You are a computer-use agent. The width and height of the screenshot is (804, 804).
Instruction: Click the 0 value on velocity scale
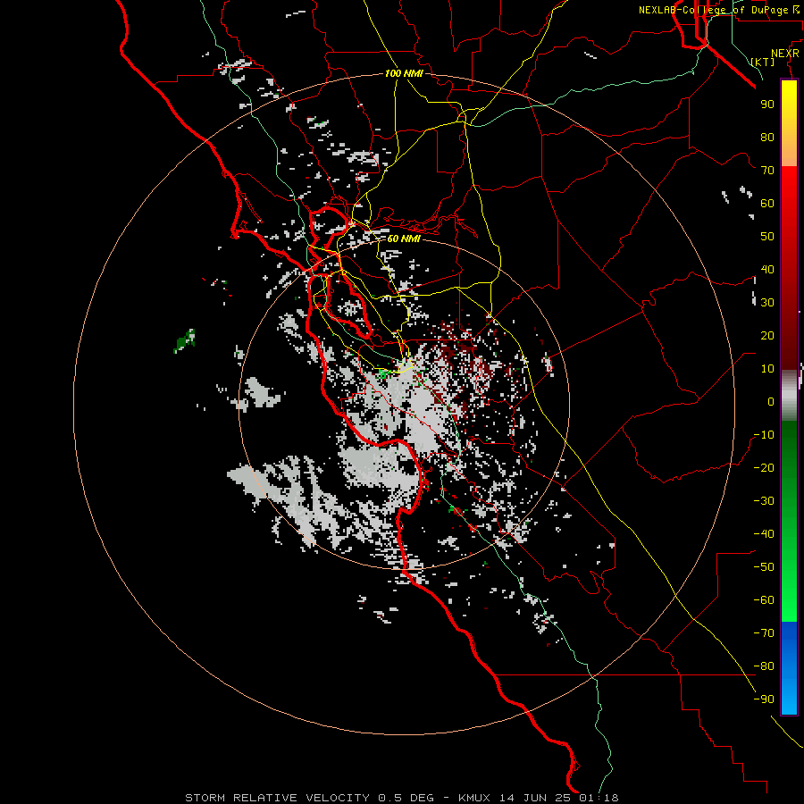click(771, 402)
